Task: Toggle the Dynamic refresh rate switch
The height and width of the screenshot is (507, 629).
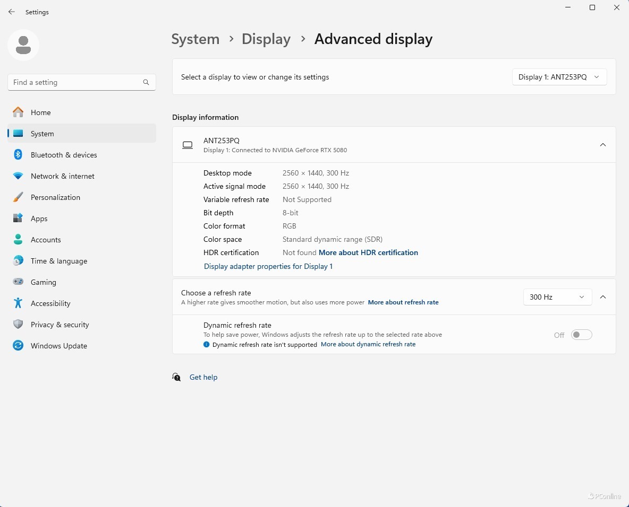Action: (581, 335)
